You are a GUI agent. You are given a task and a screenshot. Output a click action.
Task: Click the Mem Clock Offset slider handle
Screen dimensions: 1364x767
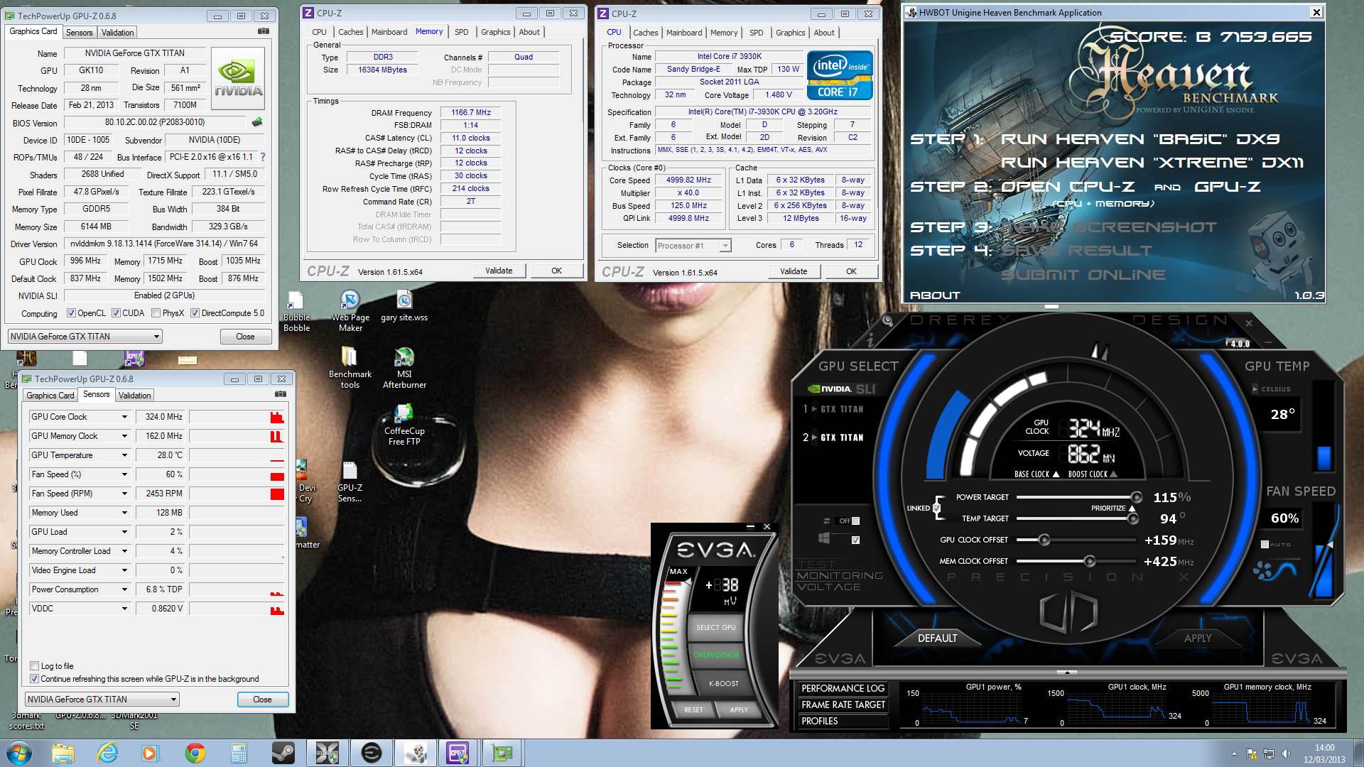pos(1088,562)
